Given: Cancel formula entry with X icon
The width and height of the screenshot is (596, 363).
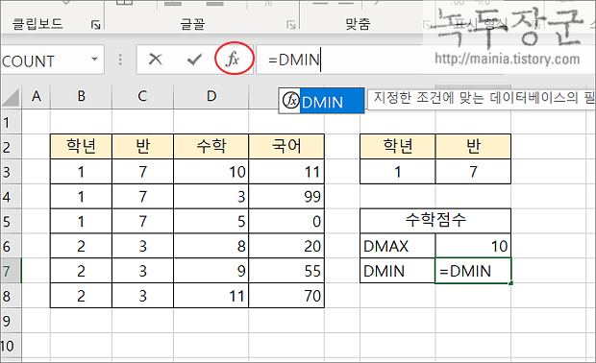Looking at the screenshot, I should pos(156,60).
